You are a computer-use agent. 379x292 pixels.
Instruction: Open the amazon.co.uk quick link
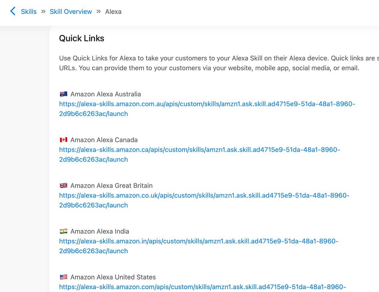(x=204, y=200)
